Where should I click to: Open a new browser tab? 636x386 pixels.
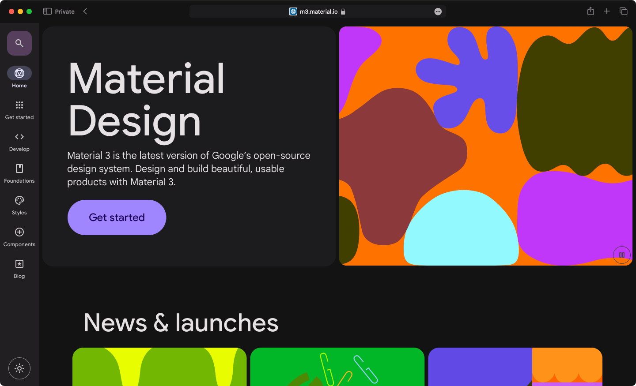coord(607,11)
